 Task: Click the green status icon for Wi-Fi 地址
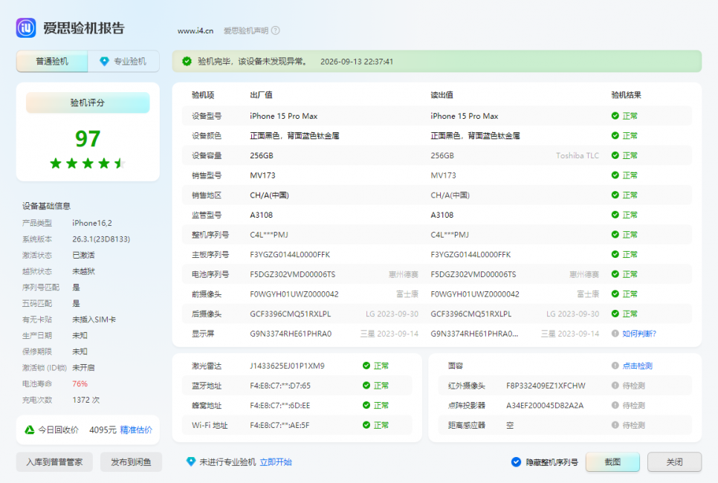coord(366,425)
